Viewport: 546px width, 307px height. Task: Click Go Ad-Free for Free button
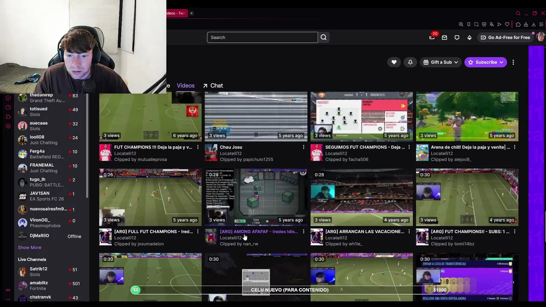coord(505,38)
